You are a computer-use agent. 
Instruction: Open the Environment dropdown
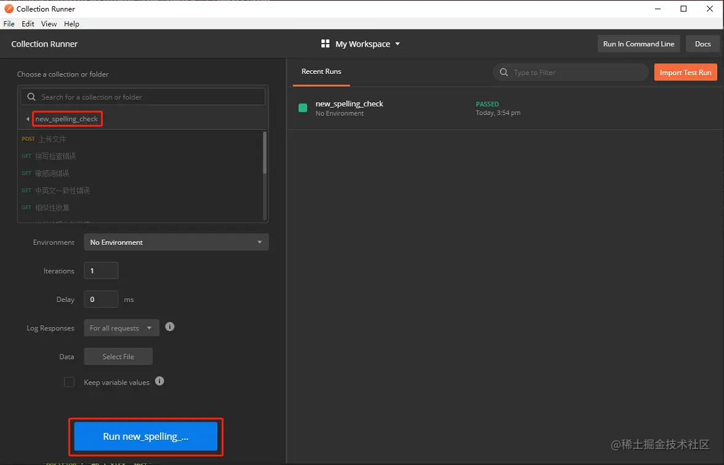click(x=176, y=242)
